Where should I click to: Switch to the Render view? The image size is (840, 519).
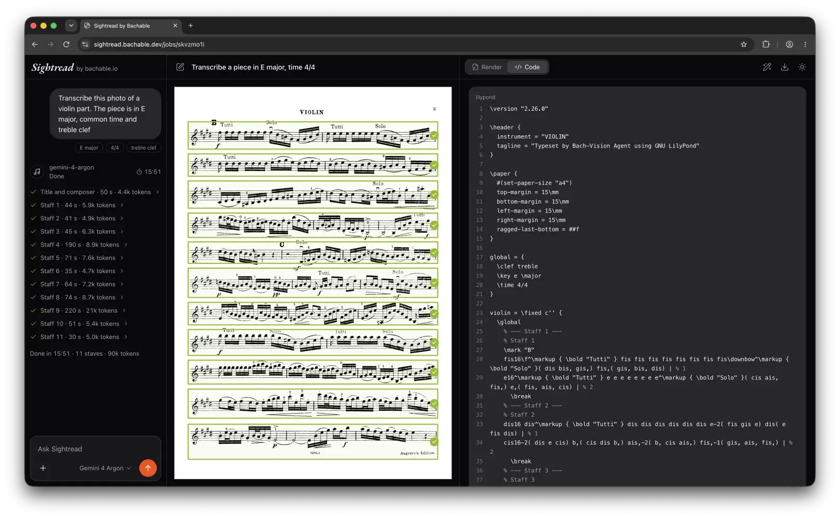pyautogui.click(x=487, y=67)
